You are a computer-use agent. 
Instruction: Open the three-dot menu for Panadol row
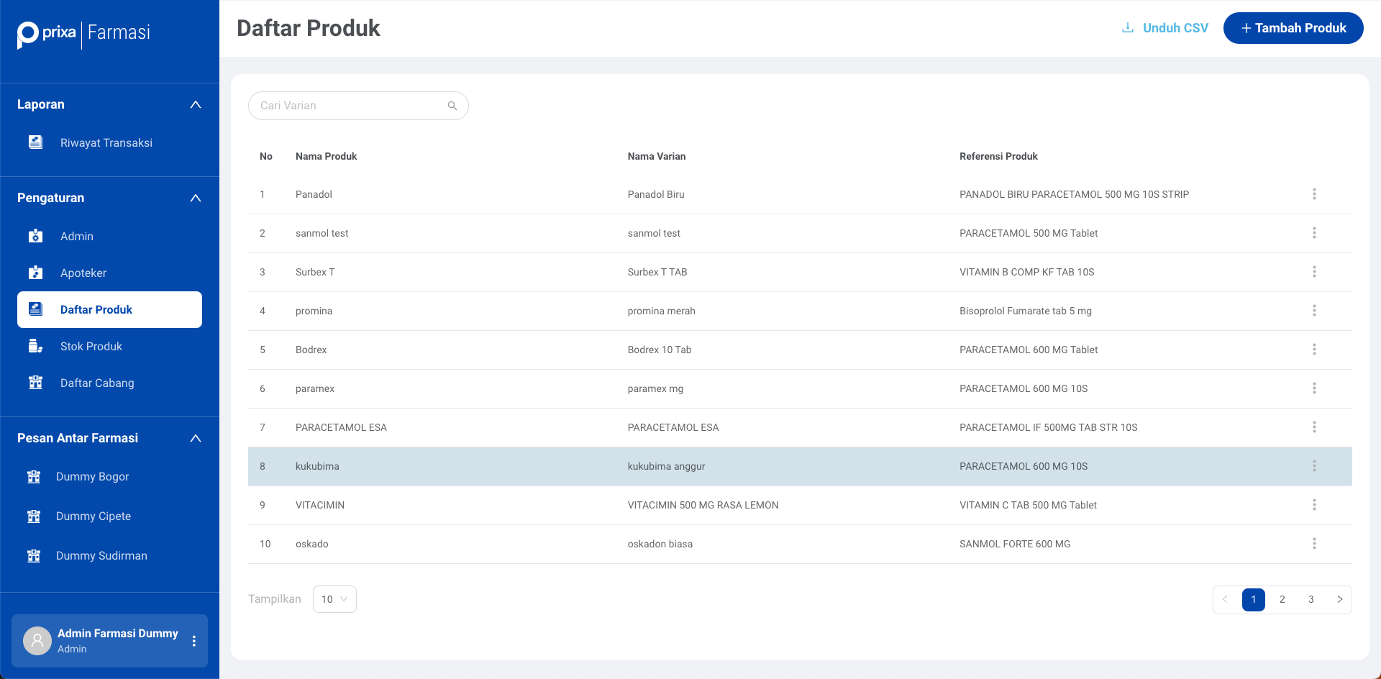click(x=1313, y=194)
